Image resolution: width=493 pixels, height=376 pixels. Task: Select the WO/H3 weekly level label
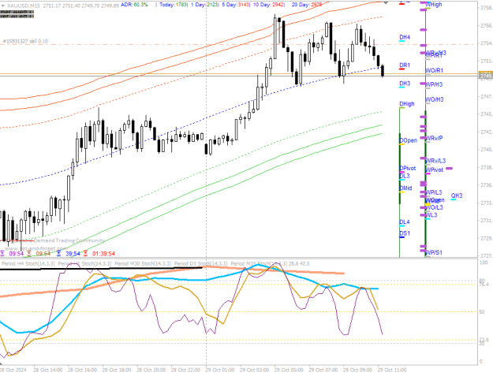(x=435, y=99)
